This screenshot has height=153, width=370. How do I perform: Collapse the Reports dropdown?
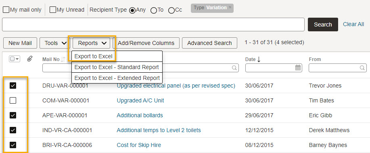point(92,43)
